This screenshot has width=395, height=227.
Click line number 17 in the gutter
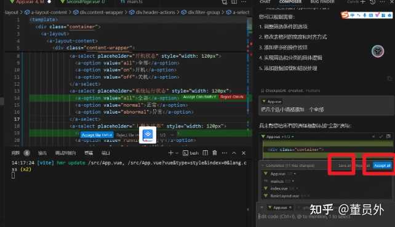17,119
